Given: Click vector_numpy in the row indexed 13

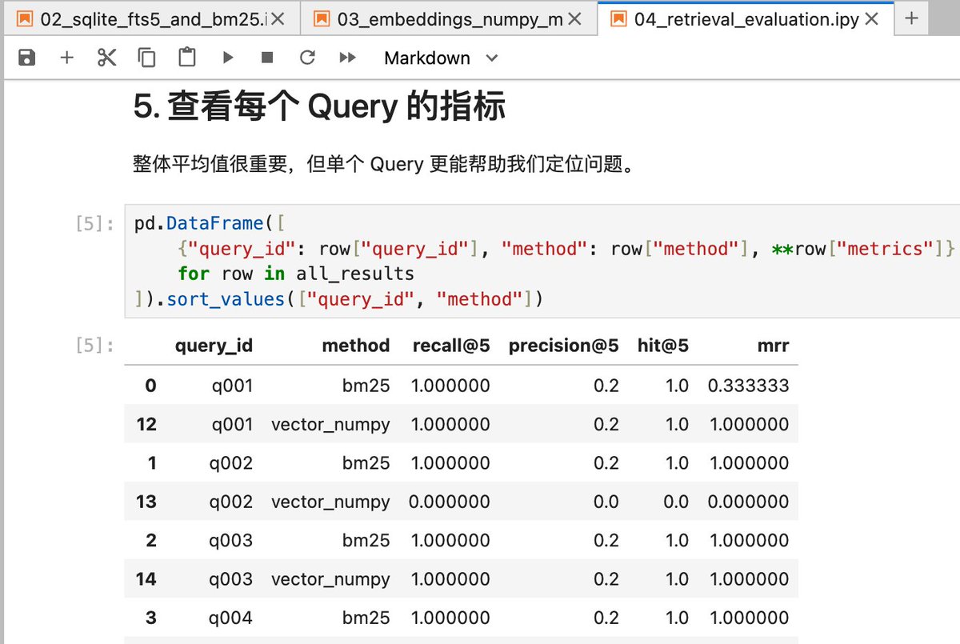Looking at the screenshot, I should coord(330,502).
